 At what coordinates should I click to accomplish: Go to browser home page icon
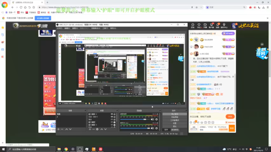pos(25,7)
